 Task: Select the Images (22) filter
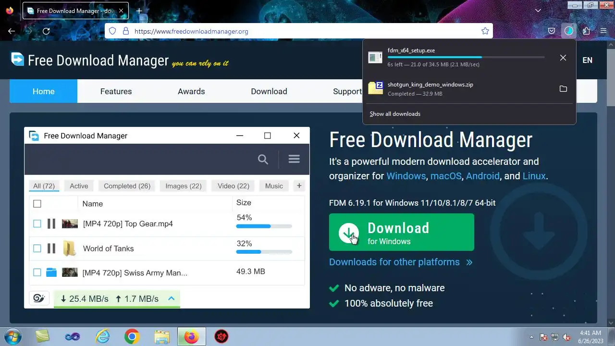tap(183, 186)
